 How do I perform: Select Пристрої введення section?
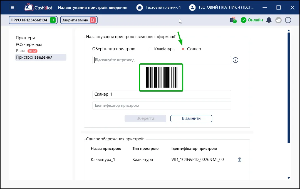(41, 57)
